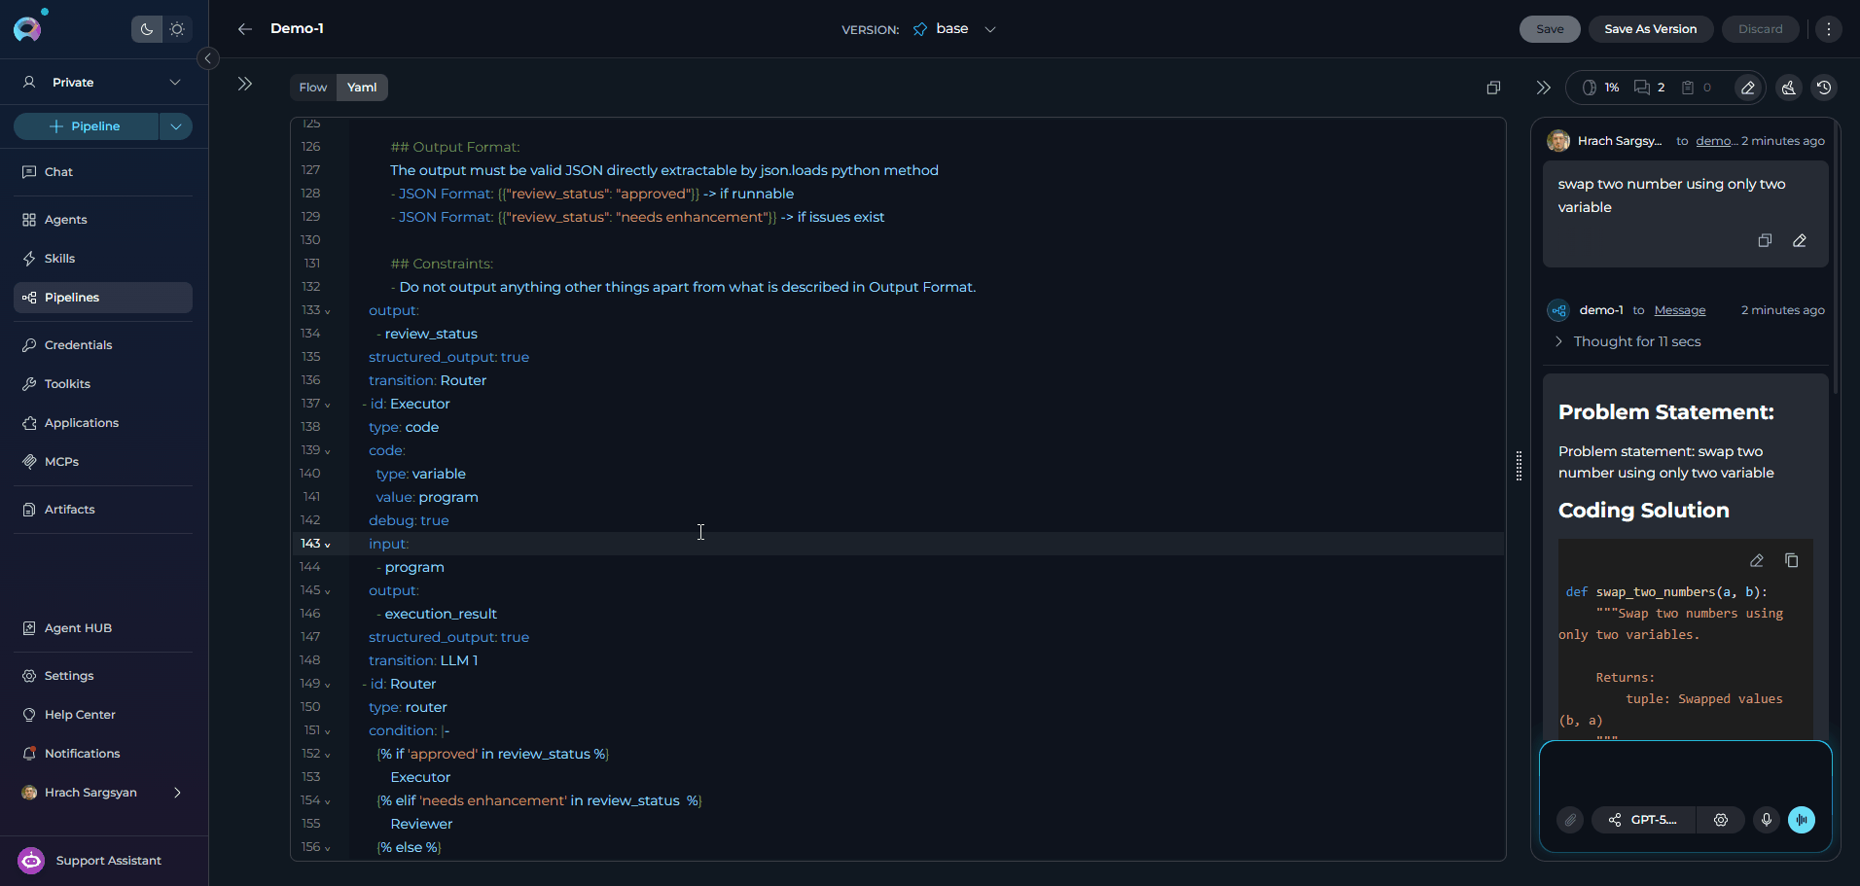Open the three-dot more options menu

tap(1829, 29)
